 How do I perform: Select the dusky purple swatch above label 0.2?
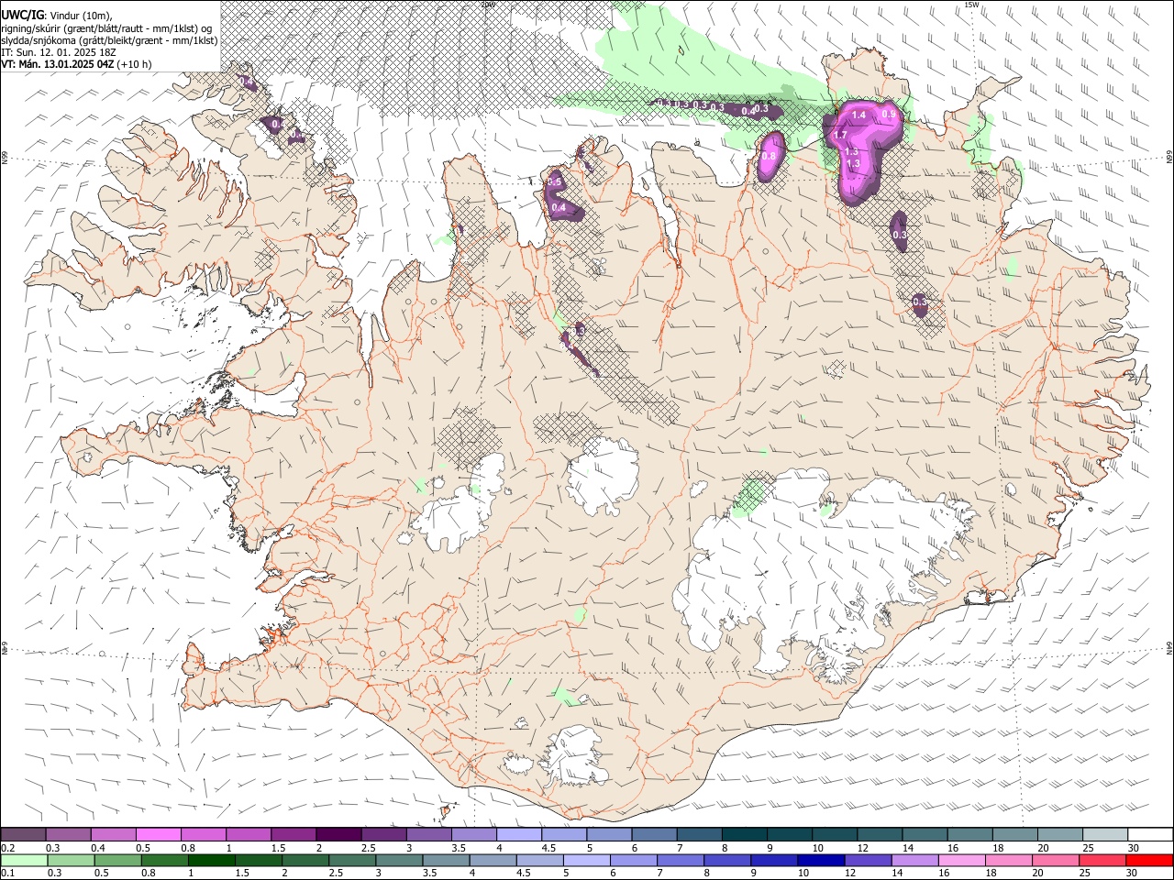[23, 835]
